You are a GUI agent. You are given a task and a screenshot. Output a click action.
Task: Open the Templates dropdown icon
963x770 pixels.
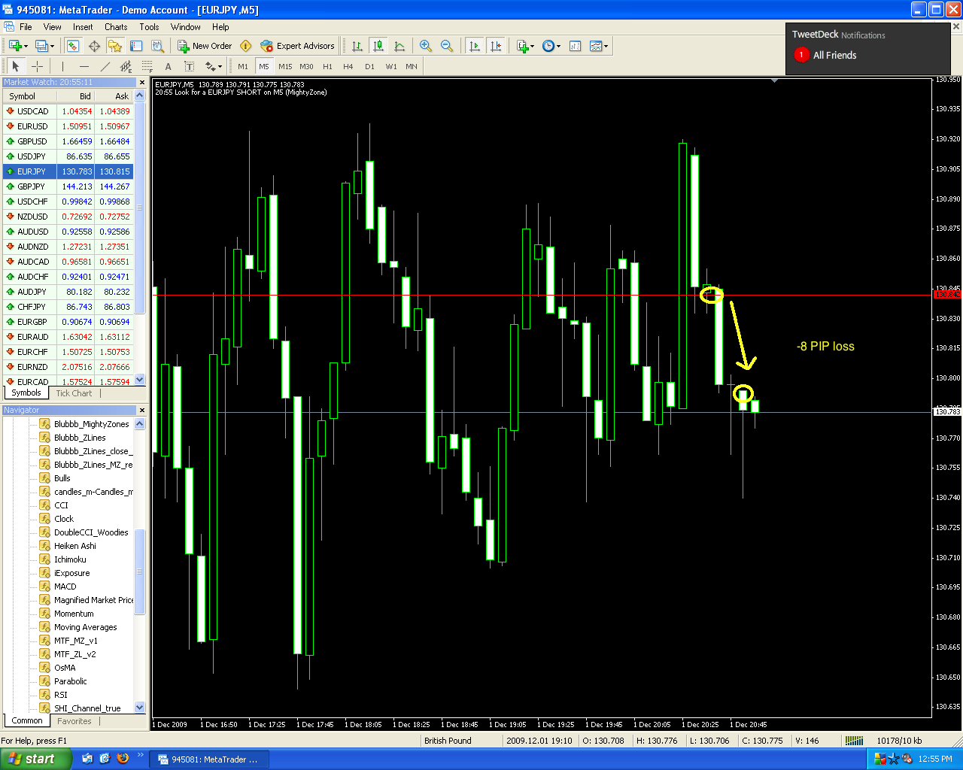[x=599, y=46]
